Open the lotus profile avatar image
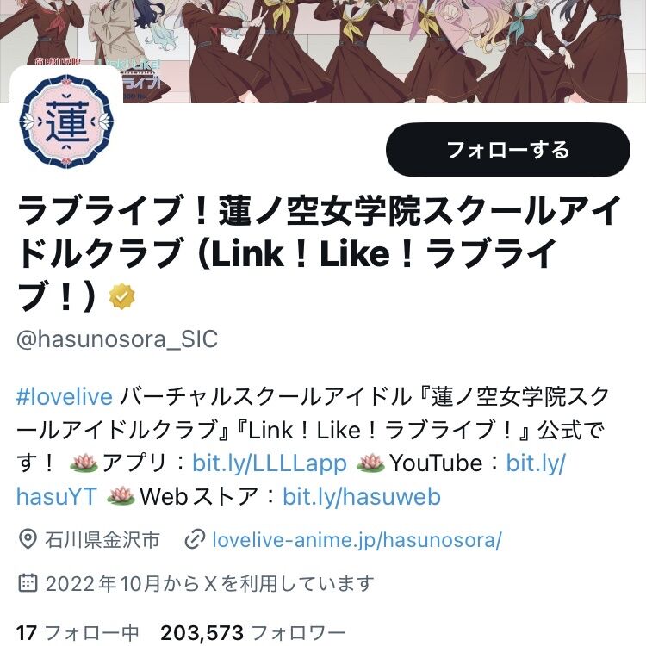This screenshot has height=646, width=646. click(66, 121)
